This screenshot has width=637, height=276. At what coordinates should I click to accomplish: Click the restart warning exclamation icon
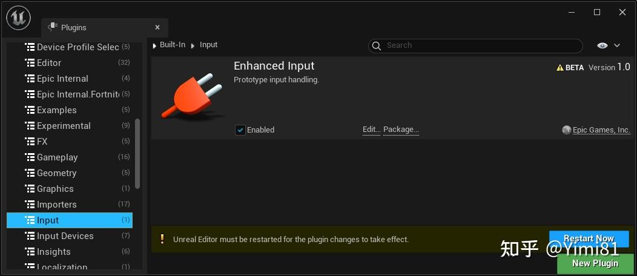coord(162,238)
